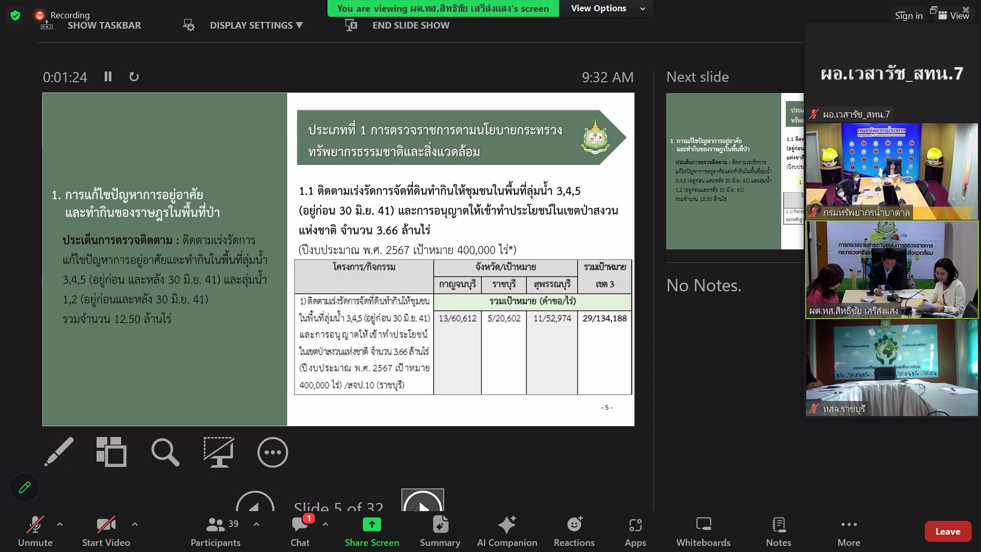Expand Chat options arrow

325,524
